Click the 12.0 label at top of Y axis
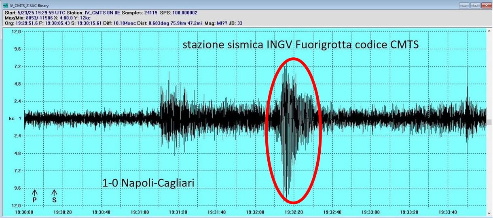 [16, 31]
